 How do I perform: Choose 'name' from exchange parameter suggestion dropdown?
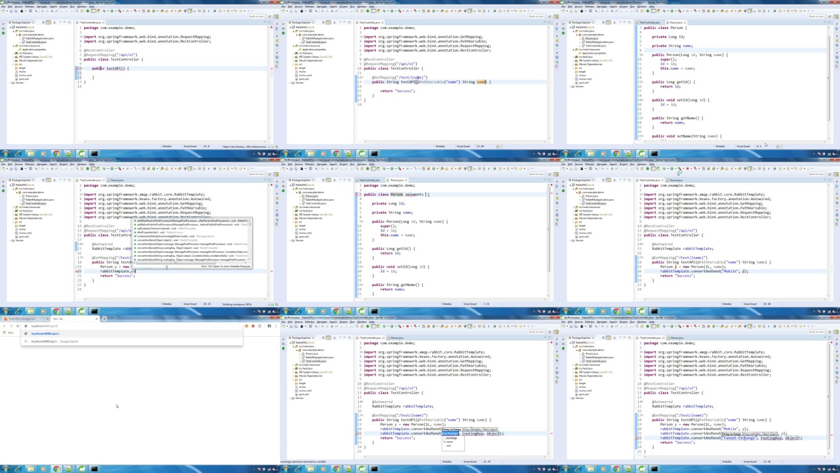point(450,442)
